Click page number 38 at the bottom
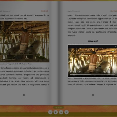The width and height of the screenshot is (117, 117). click(x=24, y=95)
